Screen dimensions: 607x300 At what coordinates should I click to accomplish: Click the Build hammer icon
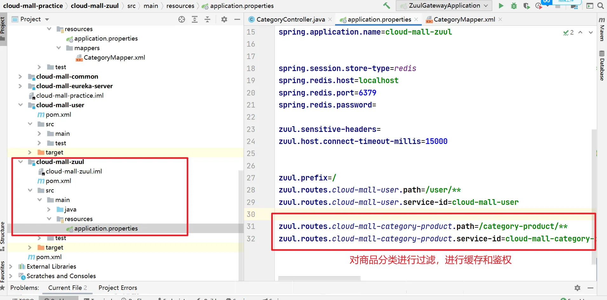pyautogui.click(x=387, y=6)
